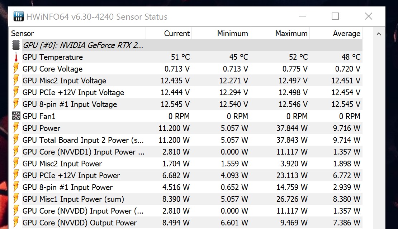Click the lightning icon for GPU Core (NVVDD) Output Power
398x229 pixels.
coord(16,223)
